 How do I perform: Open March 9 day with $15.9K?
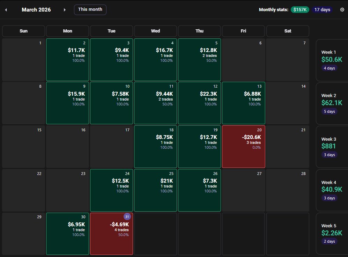pyautogui.click(x=67, y=103)
